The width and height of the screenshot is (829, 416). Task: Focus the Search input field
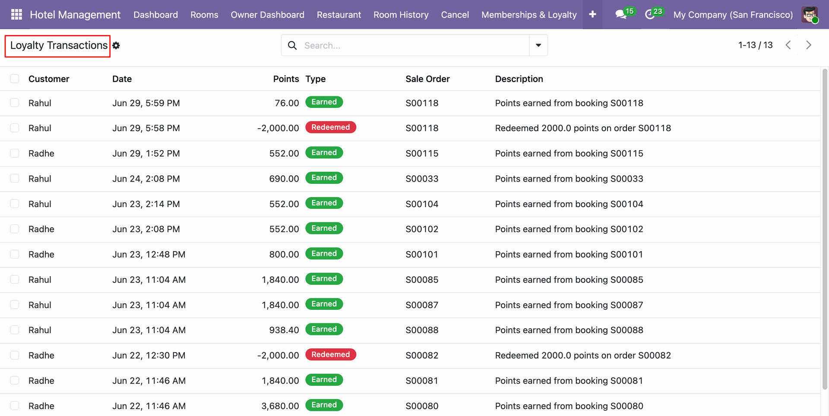tap(414, 45)
